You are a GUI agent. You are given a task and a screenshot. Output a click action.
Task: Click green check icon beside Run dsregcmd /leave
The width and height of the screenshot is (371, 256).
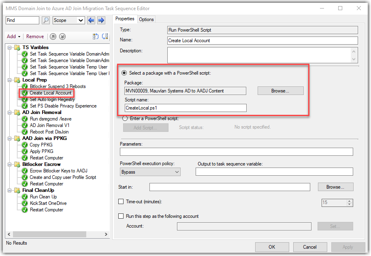pos(25,119)
